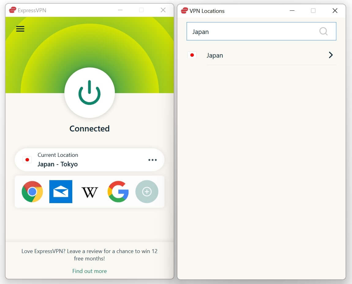Image resolution: width=352 pixels, height=284 pixels.
Task: Click the search magnifier icon
Action: [x=323, y=31]
